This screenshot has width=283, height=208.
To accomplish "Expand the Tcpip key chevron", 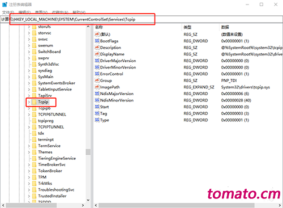I will tap(29, 102).
